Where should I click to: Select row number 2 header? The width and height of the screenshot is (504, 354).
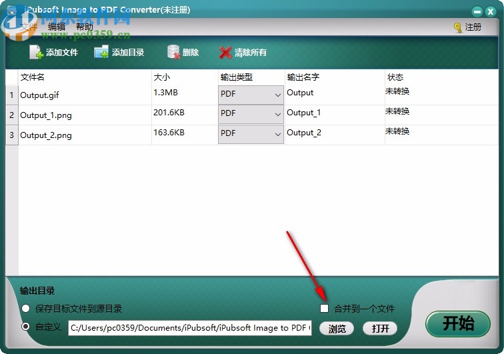(x=12, y=115)
